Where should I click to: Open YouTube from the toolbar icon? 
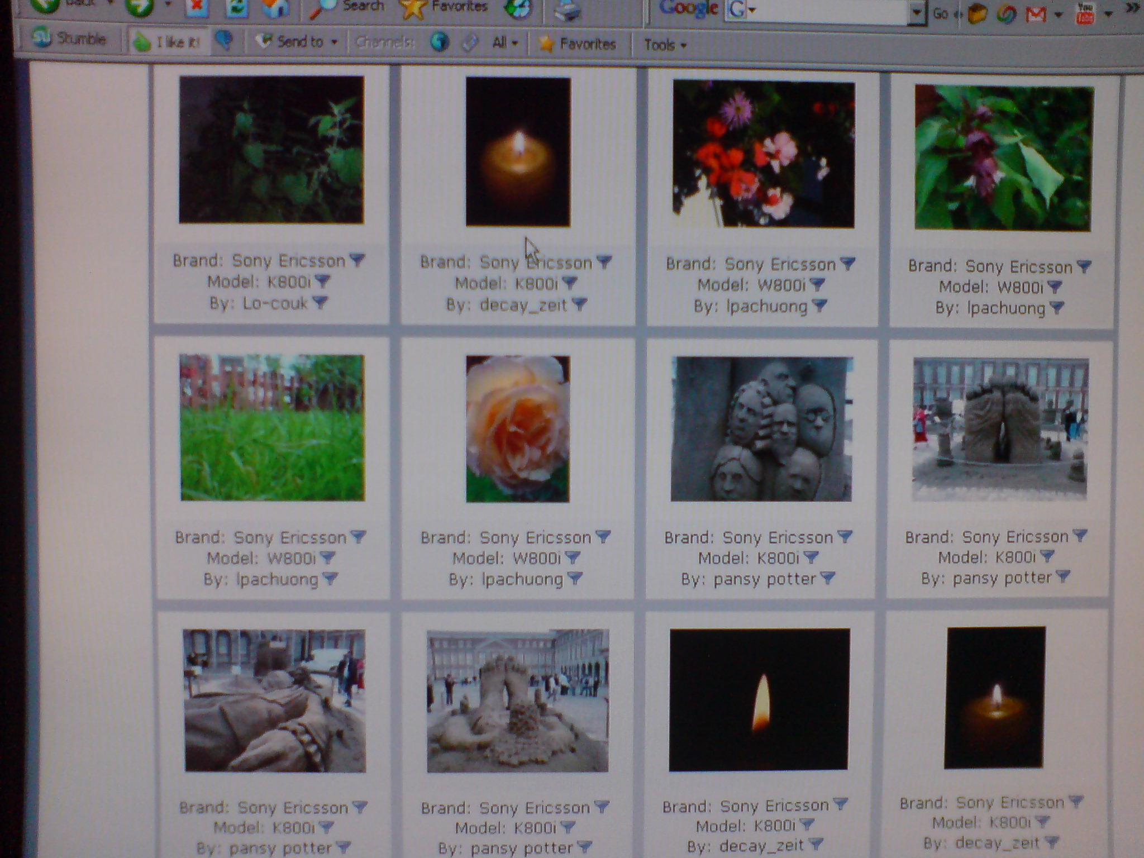(1085, 13)
